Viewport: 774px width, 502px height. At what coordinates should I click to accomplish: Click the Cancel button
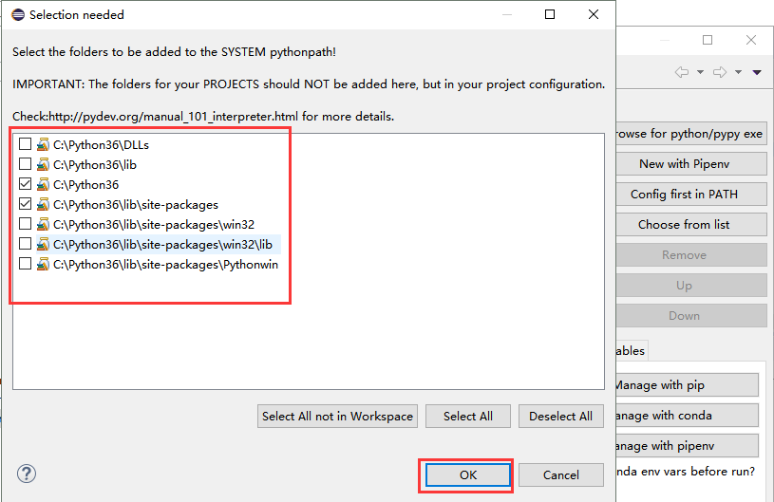(x=560, y=474)
